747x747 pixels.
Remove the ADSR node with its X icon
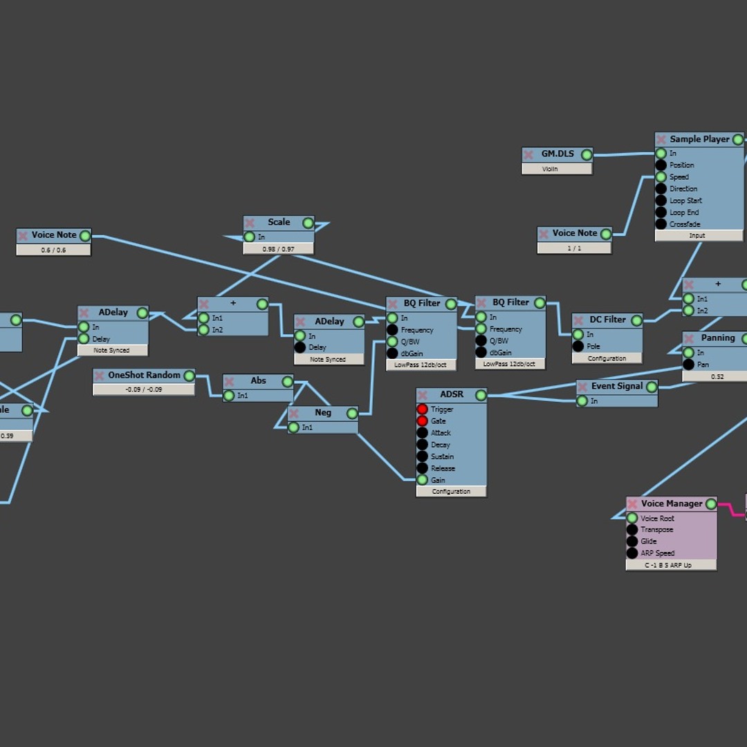point(423,395)
